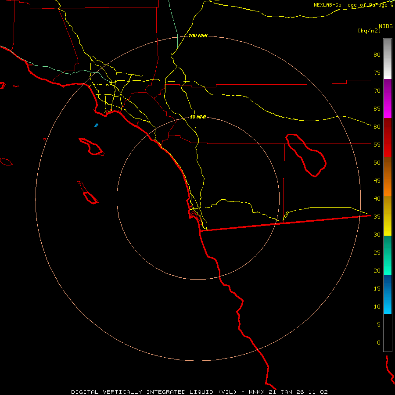Click the 15 value on color scale
The width and height of the screenshot is (395, 395).
[x=377, y=289]
